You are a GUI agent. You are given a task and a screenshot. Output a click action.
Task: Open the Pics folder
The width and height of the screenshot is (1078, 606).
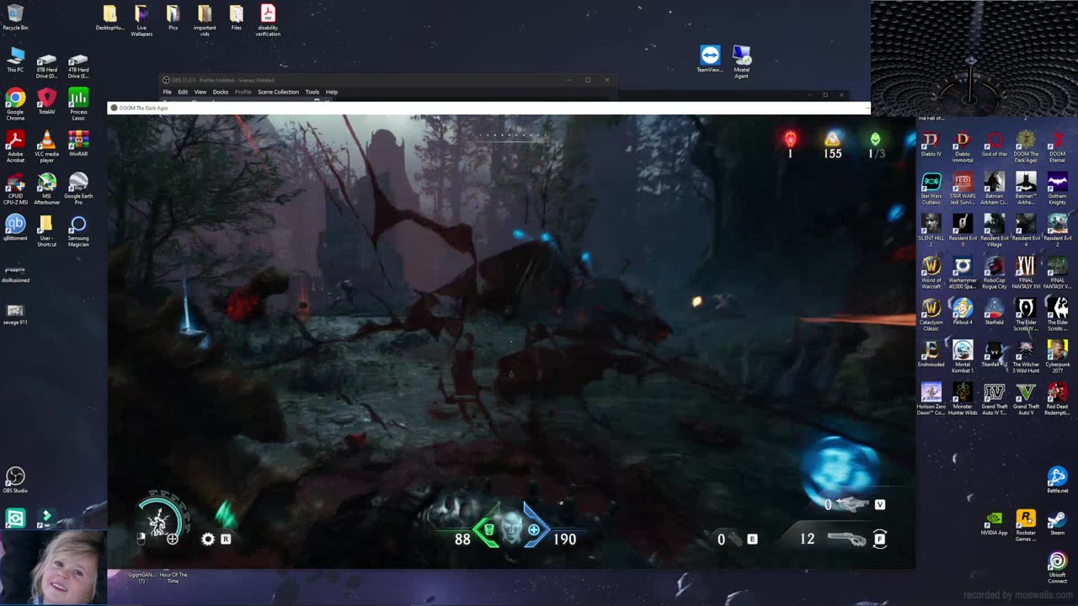point(173,18)
